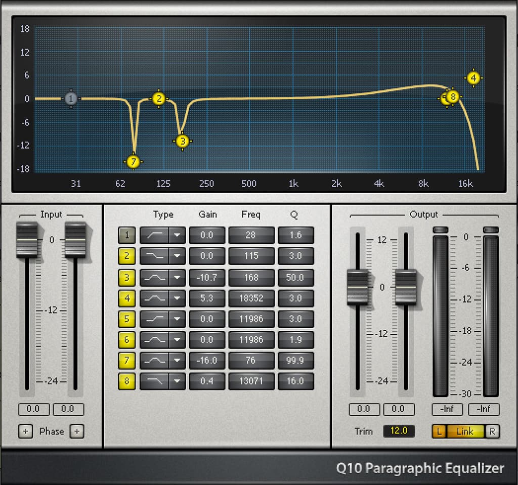Select graph node 8 on the curve
The image size is (518, 485).
[x=453, y=97]
